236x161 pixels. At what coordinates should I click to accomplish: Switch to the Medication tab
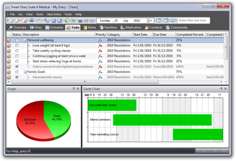(131, 28)
